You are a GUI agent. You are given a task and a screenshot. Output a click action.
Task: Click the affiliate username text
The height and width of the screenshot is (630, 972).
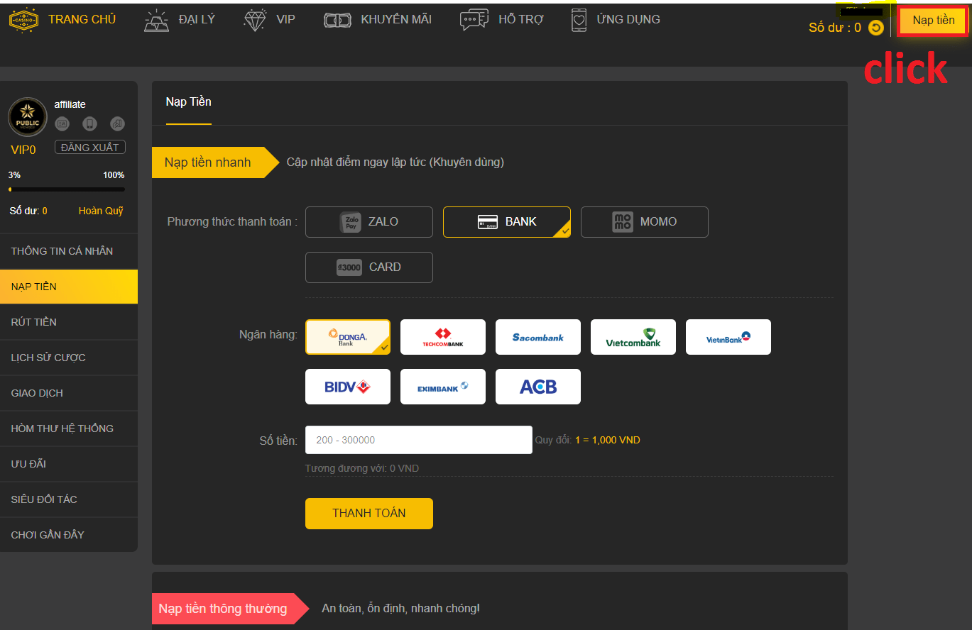70,104
